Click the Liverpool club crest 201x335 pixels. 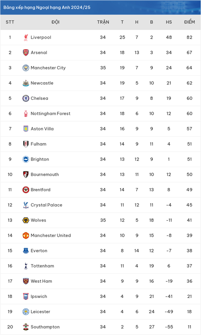tap(26, 37)
